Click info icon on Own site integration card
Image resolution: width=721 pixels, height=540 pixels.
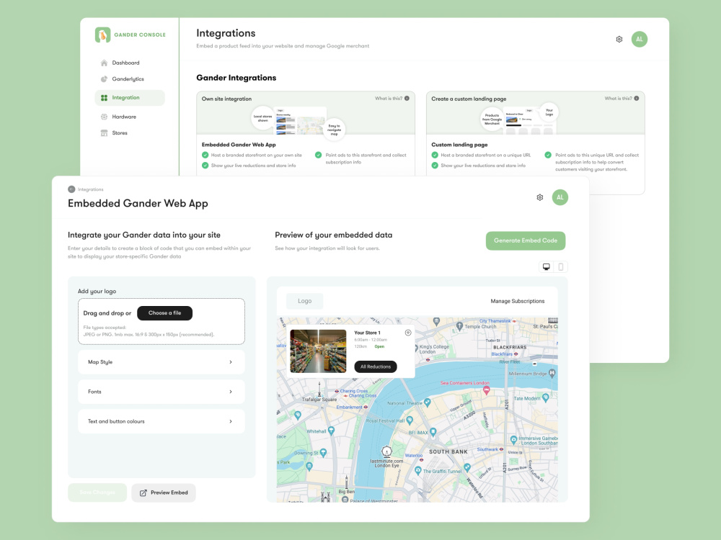tap(407, 98)
